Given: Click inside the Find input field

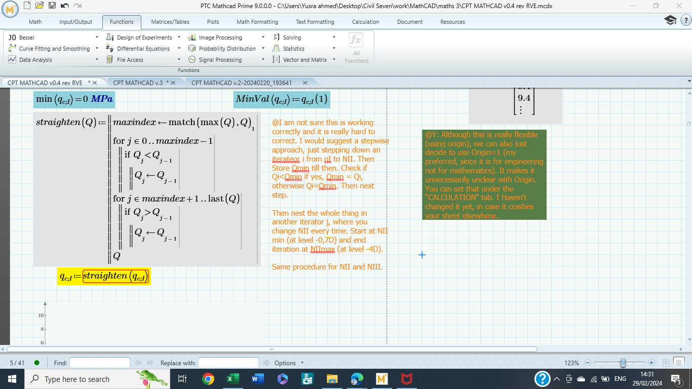Looking at the screenshot, I should tap(99, 363).
